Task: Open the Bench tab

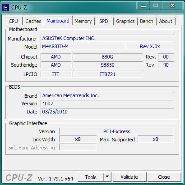Action: (x=147, y=21)
